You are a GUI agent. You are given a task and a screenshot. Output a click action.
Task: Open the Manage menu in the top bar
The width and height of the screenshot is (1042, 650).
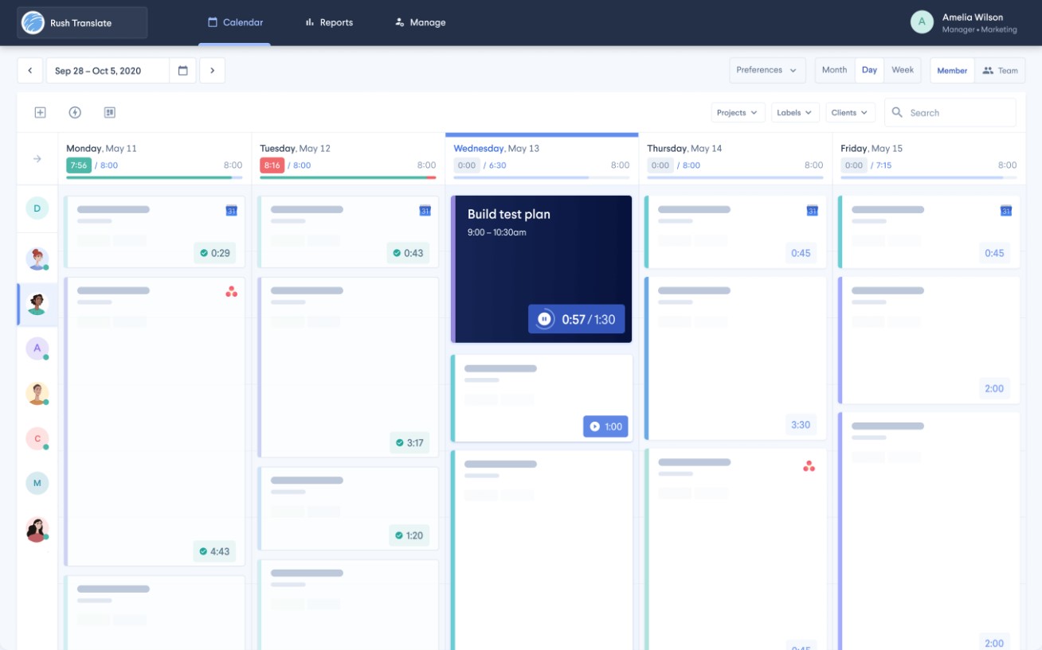421,22
